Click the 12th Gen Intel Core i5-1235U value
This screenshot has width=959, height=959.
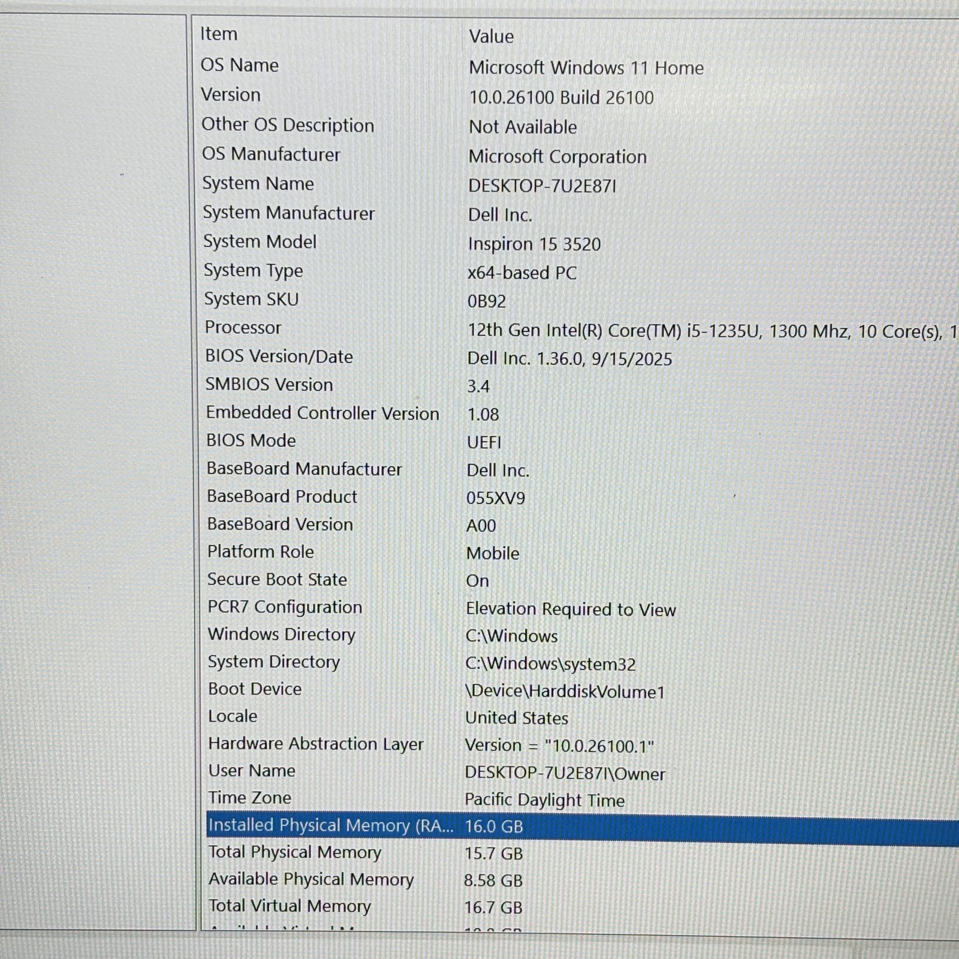[x=713, y=331]
